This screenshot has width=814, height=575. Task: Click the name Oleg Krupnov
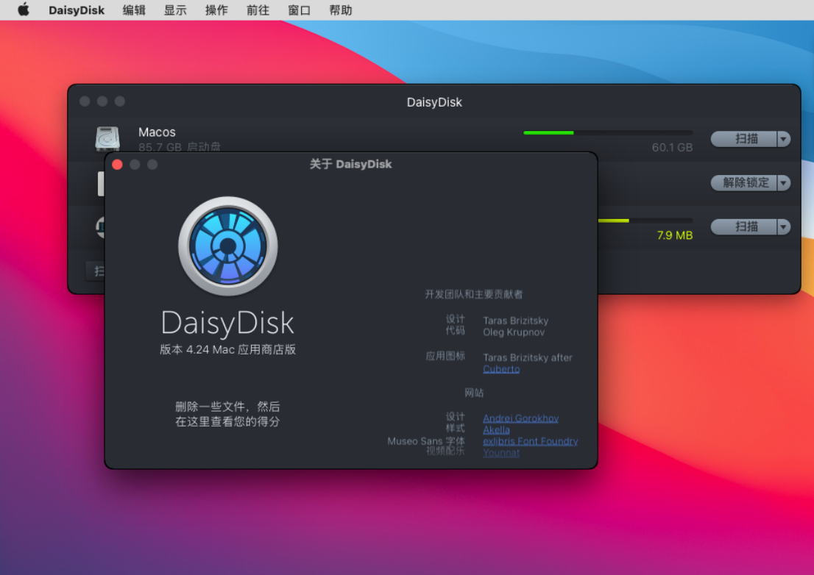pyautogui.click(x=514, y=332)
